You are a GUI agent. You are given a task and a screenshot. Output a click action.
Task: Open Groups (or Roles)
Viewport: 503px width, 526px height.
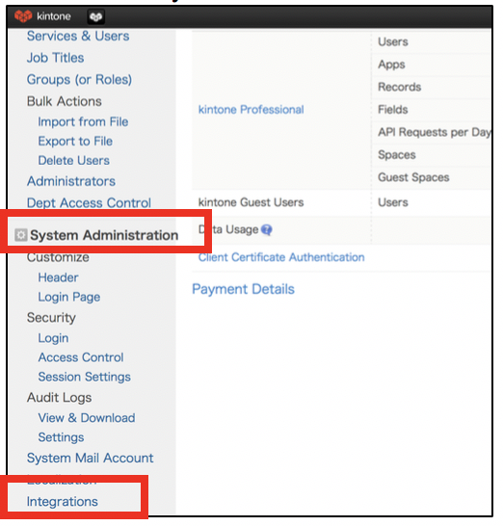pos(79,80)
